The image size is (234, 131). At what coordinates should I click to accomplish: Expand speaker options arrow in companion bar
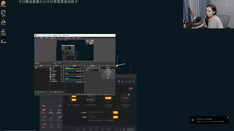pyautogui.click(x=111, y=129)
